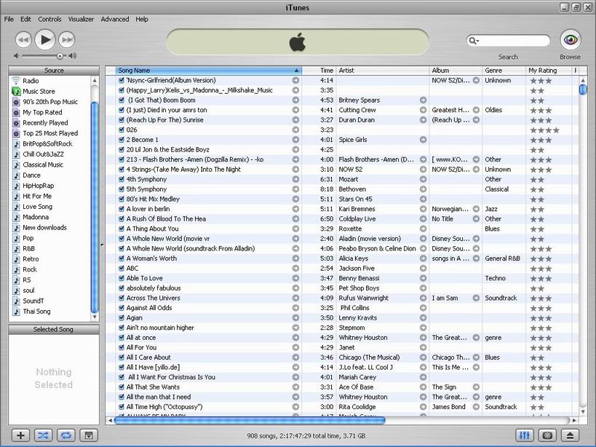Open the equalizer window
The image size is (596, 447).
point(525,435)
